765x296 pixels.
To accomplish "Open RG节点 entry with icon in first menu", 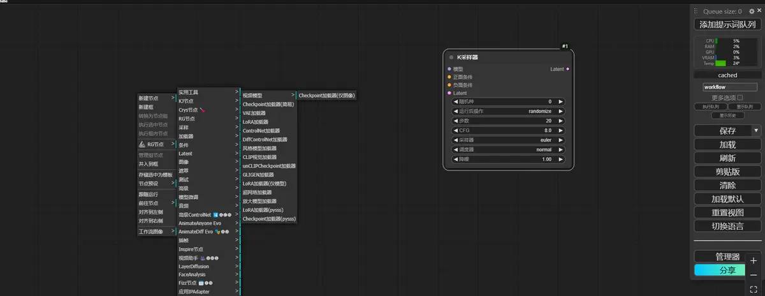I will [157, 144].
